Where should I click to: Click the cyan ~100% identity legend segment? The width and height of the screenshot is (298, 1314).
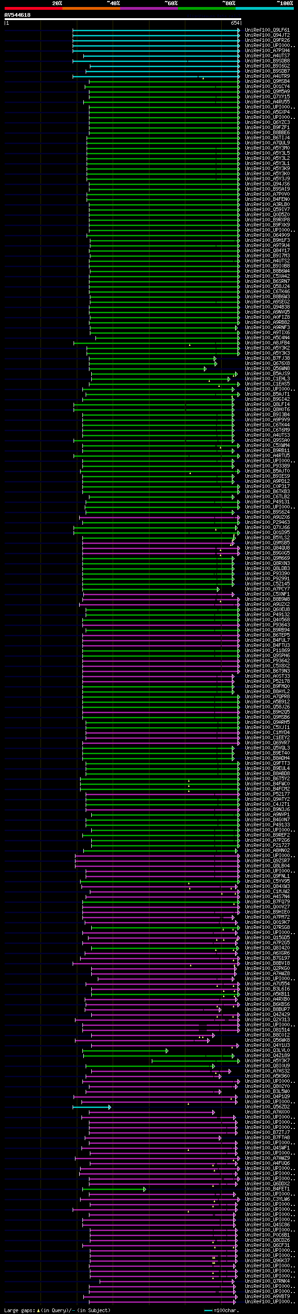click(x=265, y=8)
